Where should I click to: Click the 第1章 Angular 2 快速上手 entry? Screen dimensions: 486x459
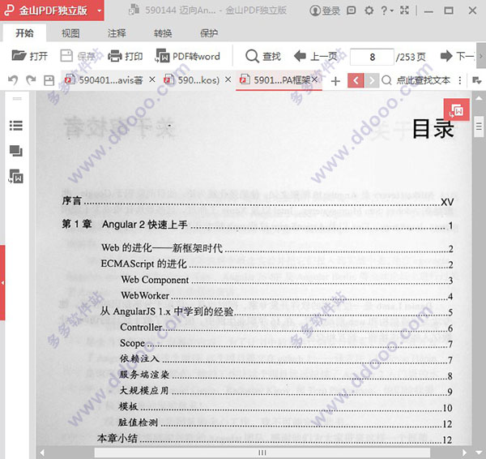tap(258, 225)
